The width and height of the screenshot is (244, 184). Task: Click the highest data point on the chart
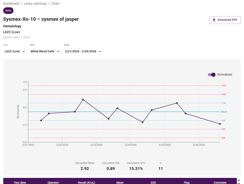83,100
